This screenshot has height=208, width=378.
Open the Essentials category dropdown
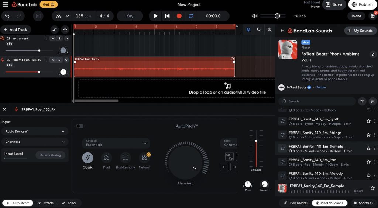pos(116,143)
